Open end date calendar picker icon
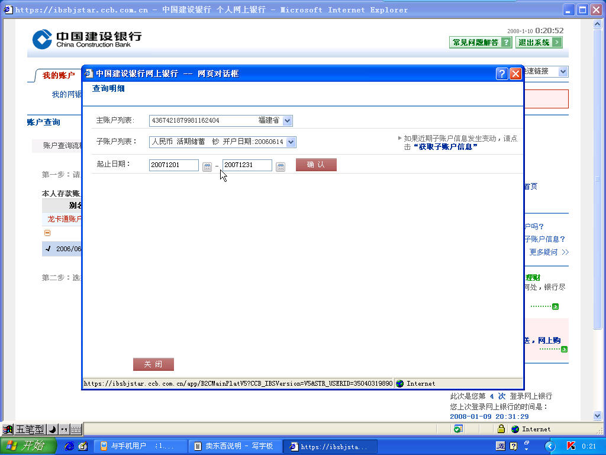Screen dimensions: 606x455 click(x=281, y=167)
